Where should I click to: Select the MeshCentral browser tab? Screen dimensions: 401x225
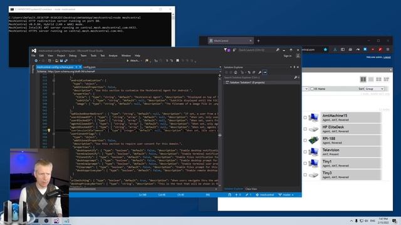click(230, 41)
